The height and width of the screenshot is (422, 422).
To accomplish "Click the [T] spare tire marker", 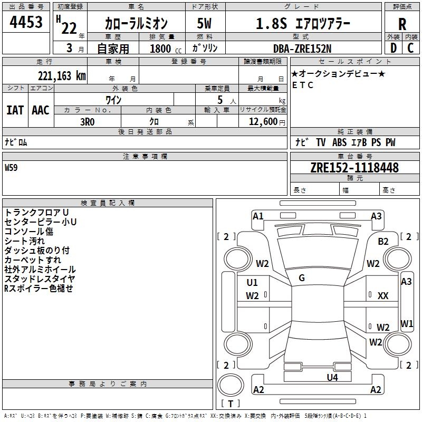I will (x=229, y=404).
